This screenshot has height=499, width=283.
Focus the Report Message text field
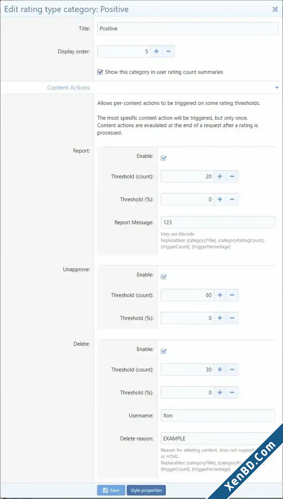point(218,222)
